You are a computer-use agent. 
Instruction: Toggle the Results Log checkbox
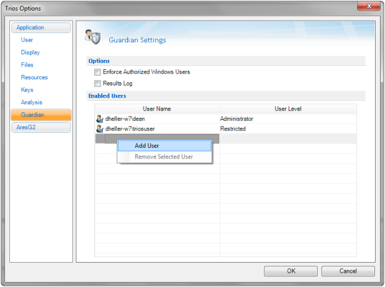97,84
